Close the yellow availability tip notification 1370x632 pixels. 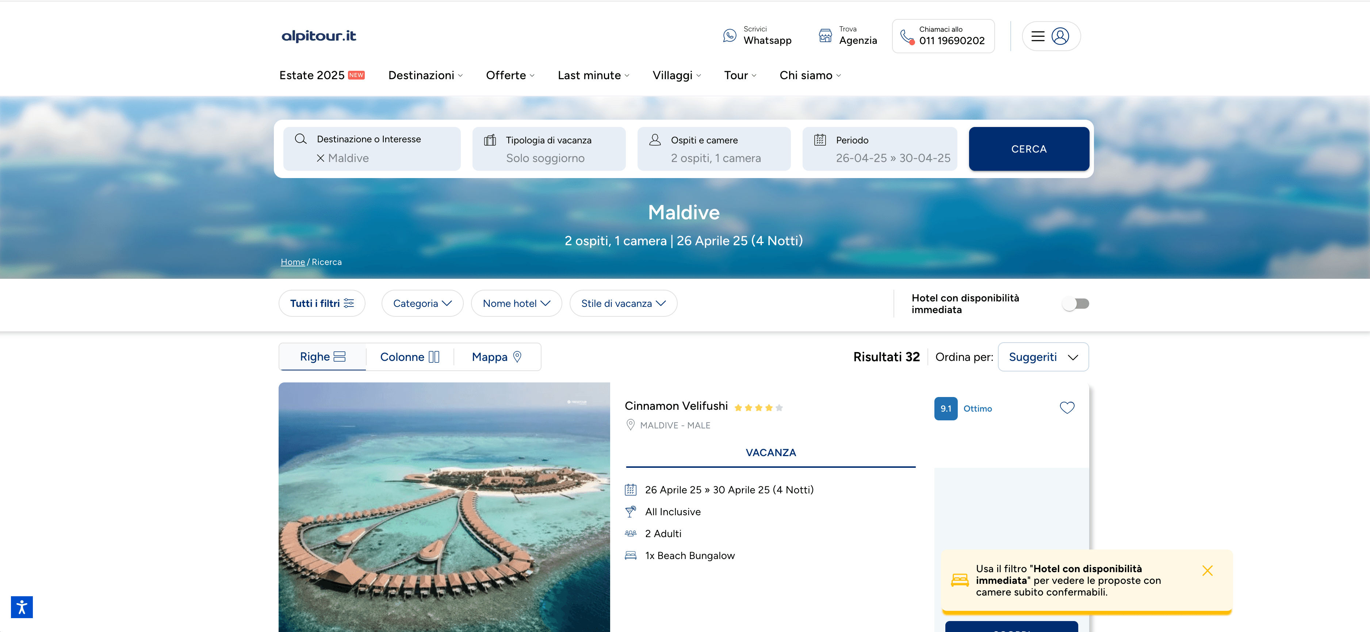[1207, 570]
